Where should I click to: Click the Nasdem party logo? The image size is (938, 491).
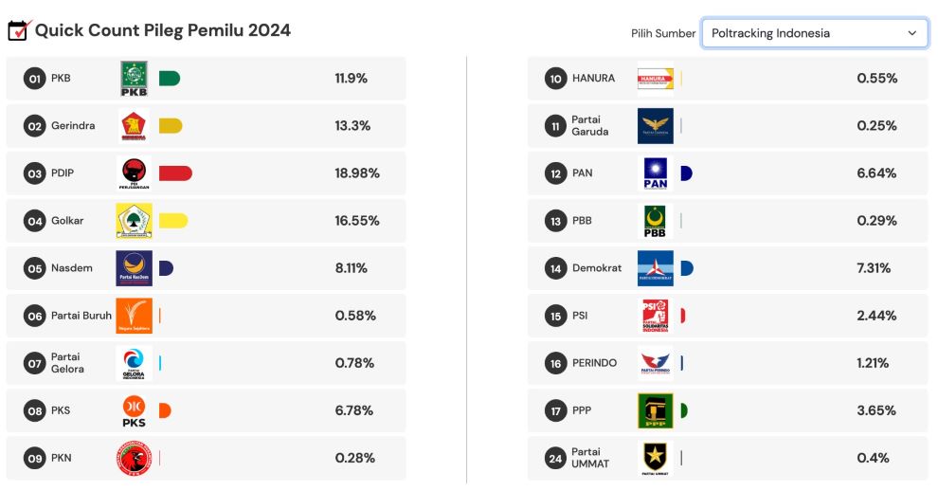pyautogui.click(x=134, y=268)
